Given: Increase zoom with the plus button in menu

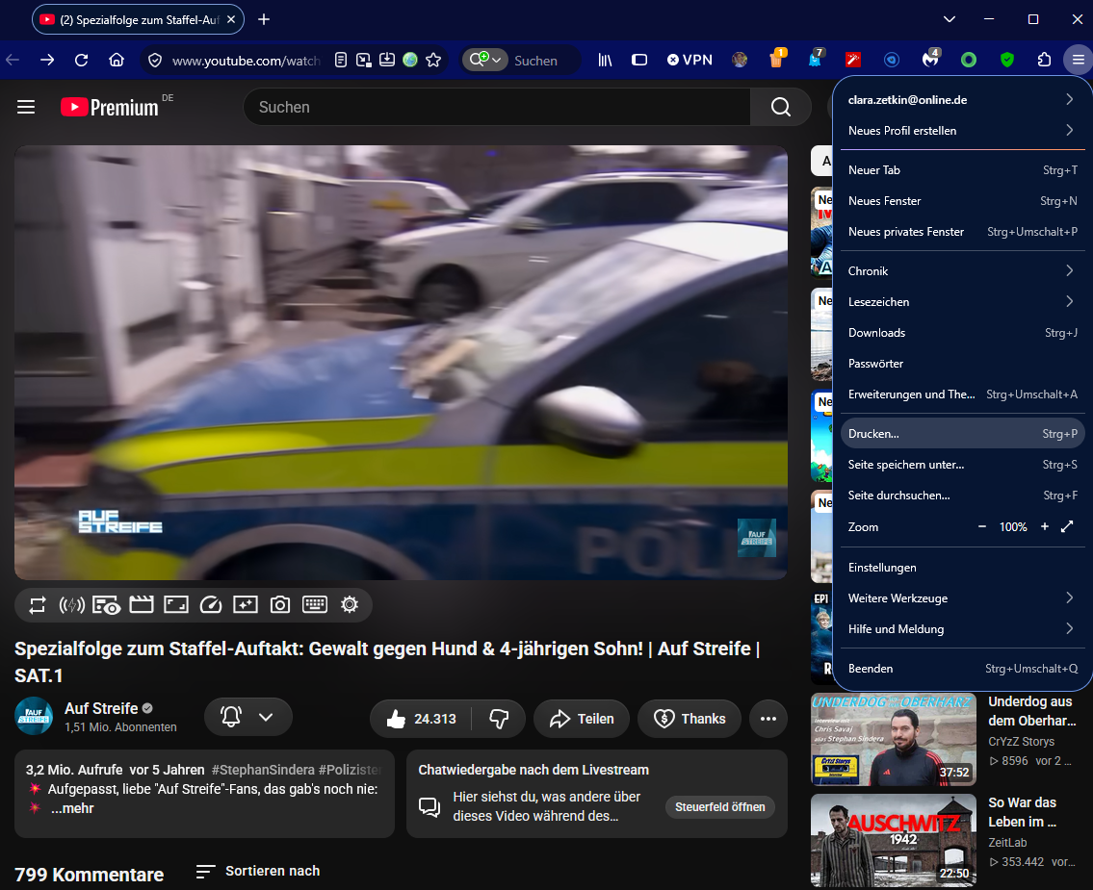Looking at the screenshot, I should click(x=1044, y=526).
